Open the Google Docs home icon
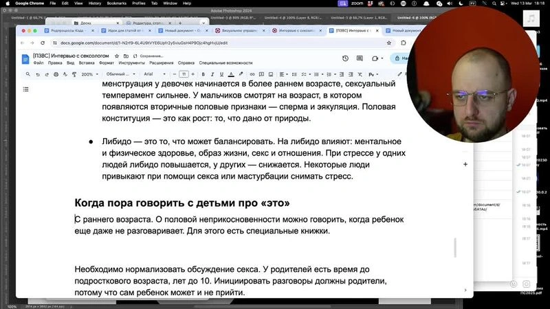 coord(25,59)
